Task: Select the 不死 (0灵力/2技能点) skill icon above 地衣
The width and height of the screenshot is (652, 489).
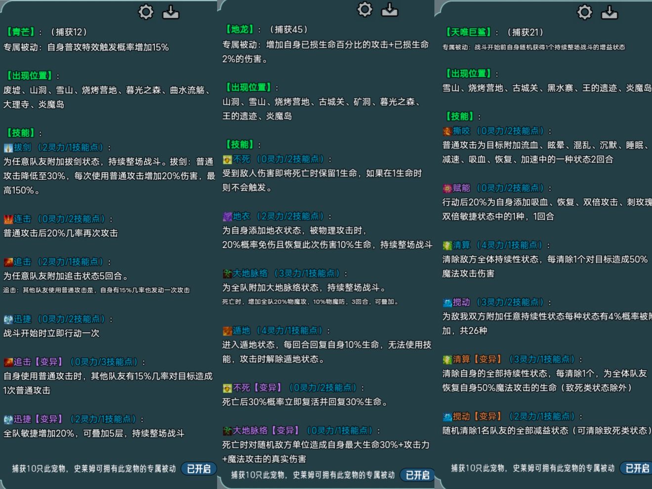Action: pyautogui.click(x=227, y=160)
